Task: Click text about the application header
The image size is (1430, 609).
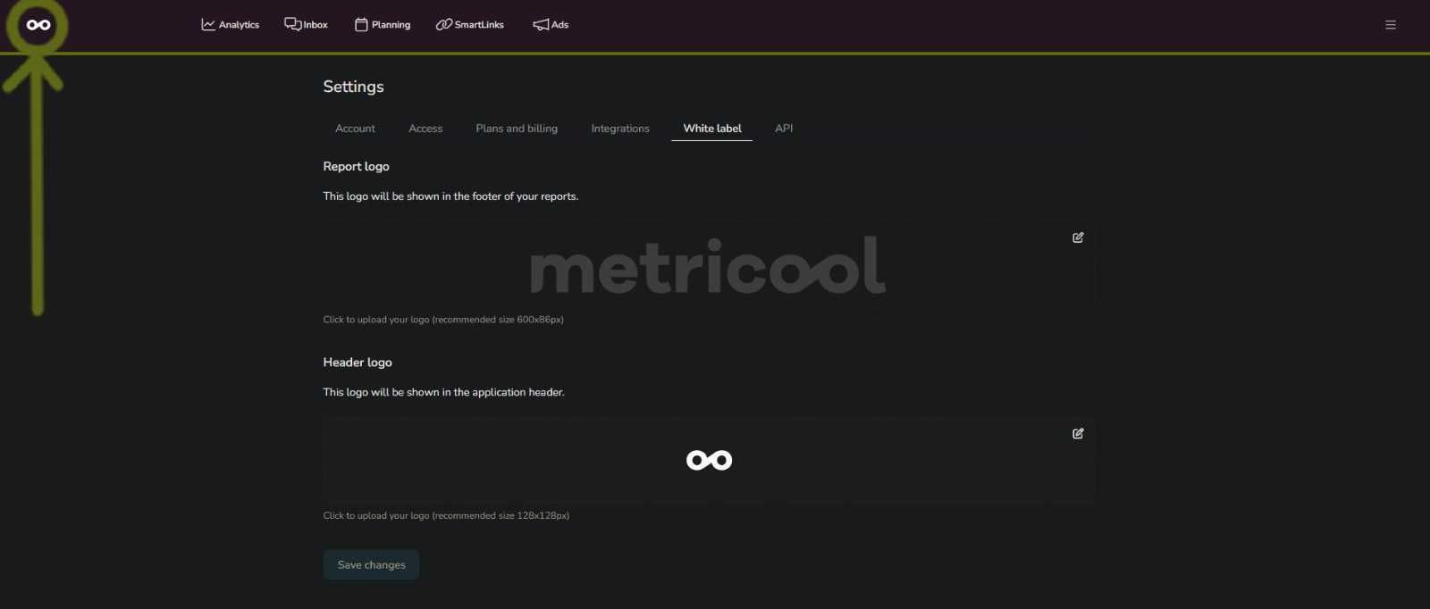Action: tap(443, 392)
